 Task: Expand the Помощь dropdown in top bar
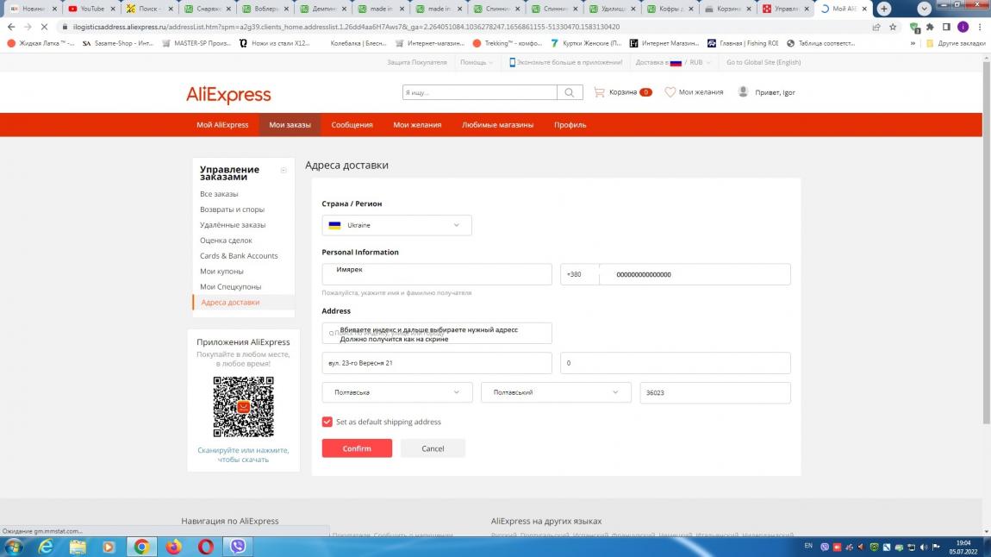pyautogui.click(x=476, y=62)
